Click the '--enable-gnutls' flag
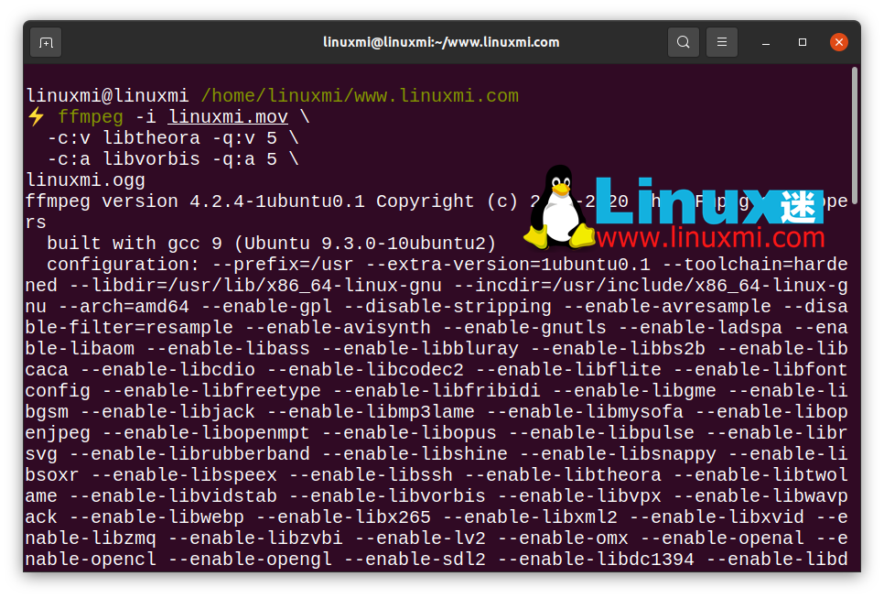This screenshot has height=598, width=884. coord(524,328)
